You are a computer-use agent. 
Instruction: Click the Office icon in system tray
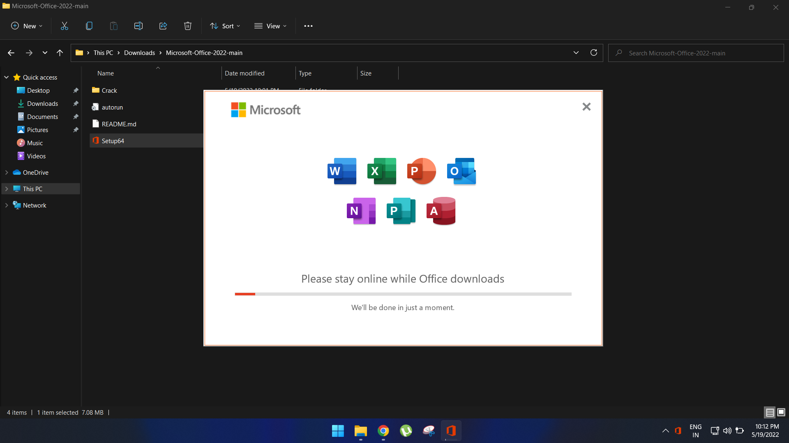(678, 431)
